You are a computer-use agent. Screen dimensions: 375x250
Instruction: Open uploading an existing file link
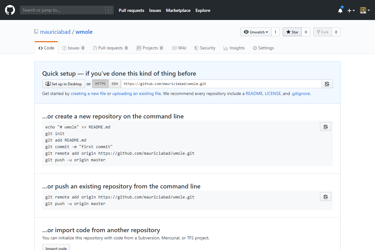[x=137, y=93]
